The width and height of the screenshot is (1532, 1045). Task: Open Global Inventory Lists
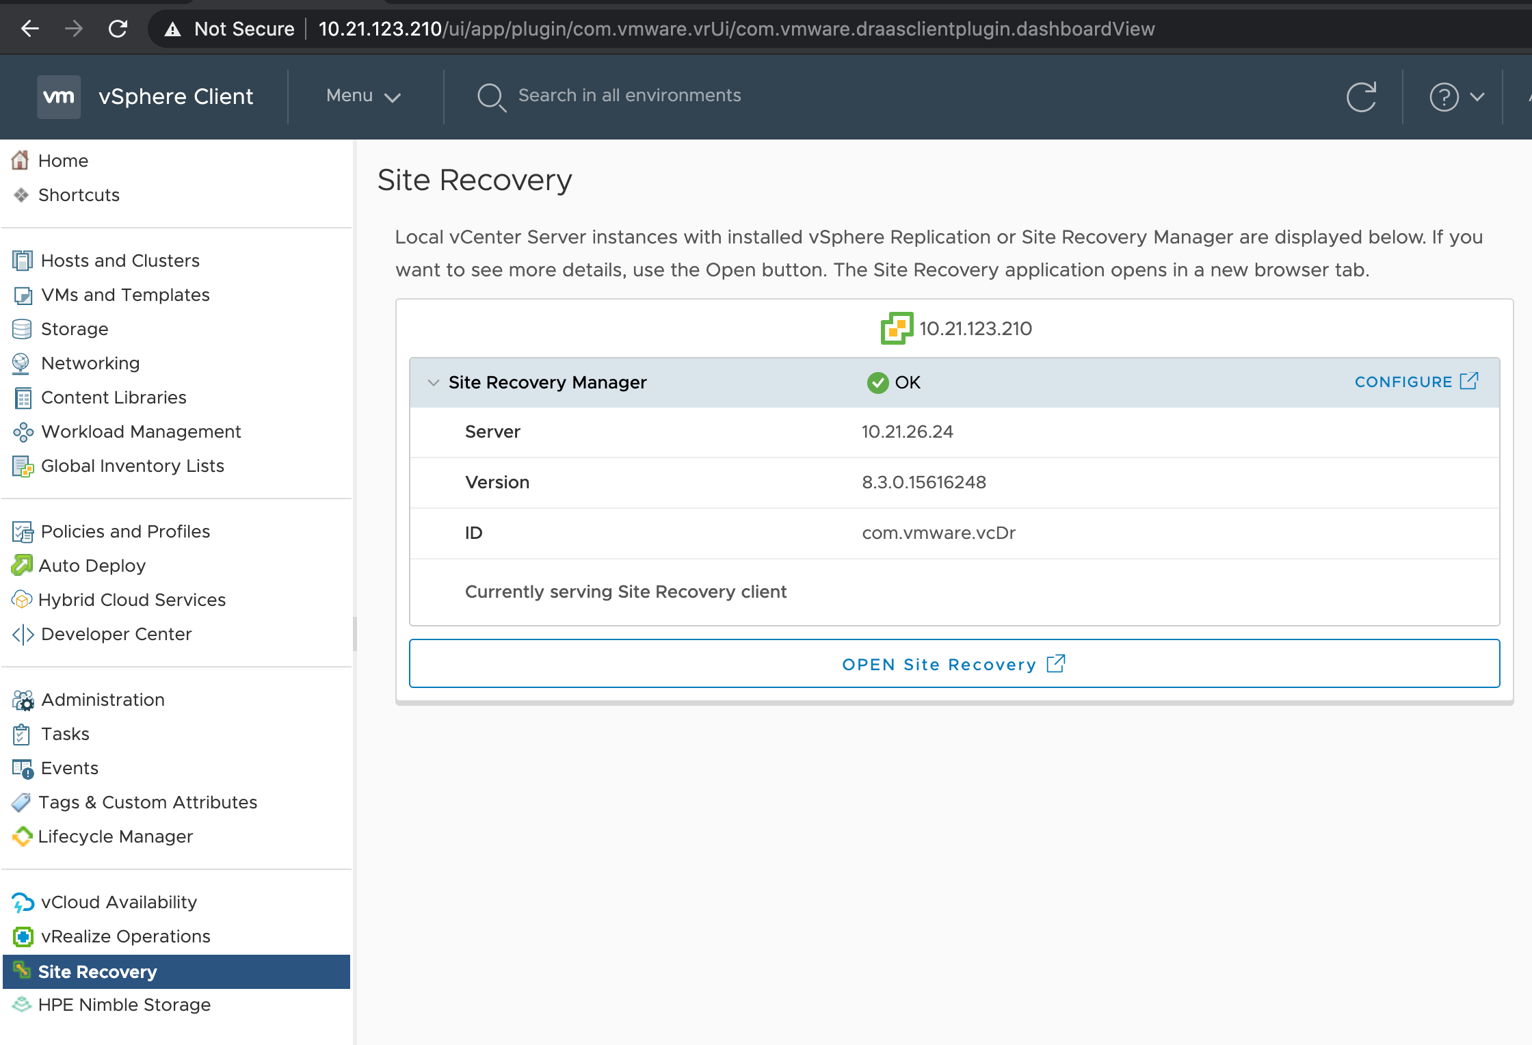tap(133, 466)
